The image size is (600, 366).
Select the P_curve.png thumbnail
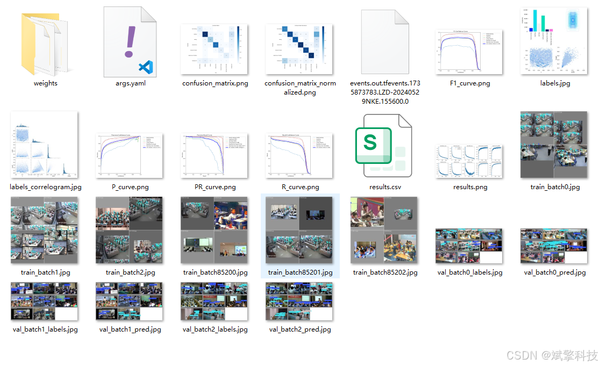coord(130,156)
